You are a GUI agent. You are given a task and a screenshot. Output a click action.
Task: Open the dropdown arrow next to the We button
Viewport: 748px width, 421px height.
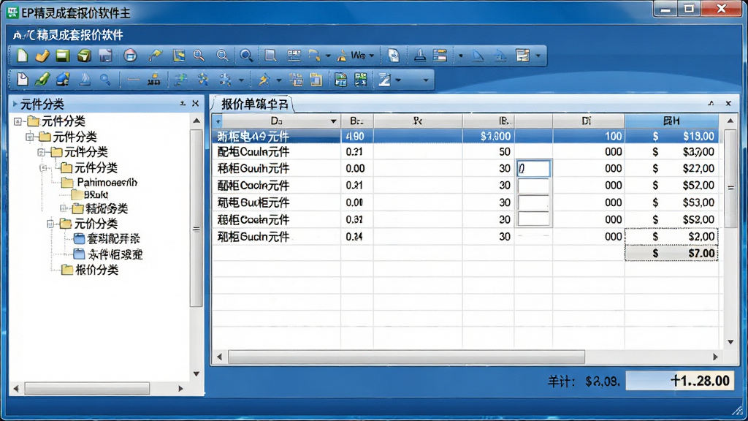click(372, 56)
